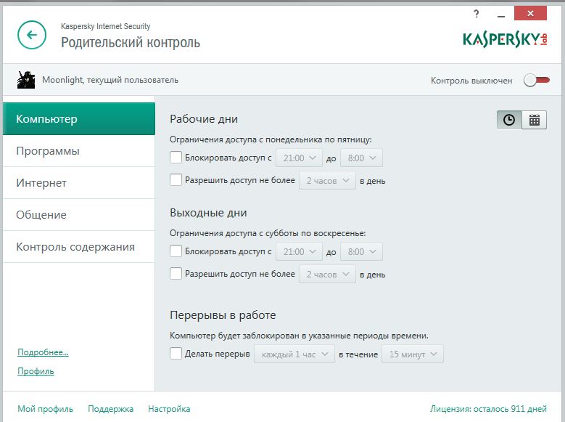This screenshot has height=422, width=565.
Task: Enable the take a break checkbox
Action: [176, 354]
